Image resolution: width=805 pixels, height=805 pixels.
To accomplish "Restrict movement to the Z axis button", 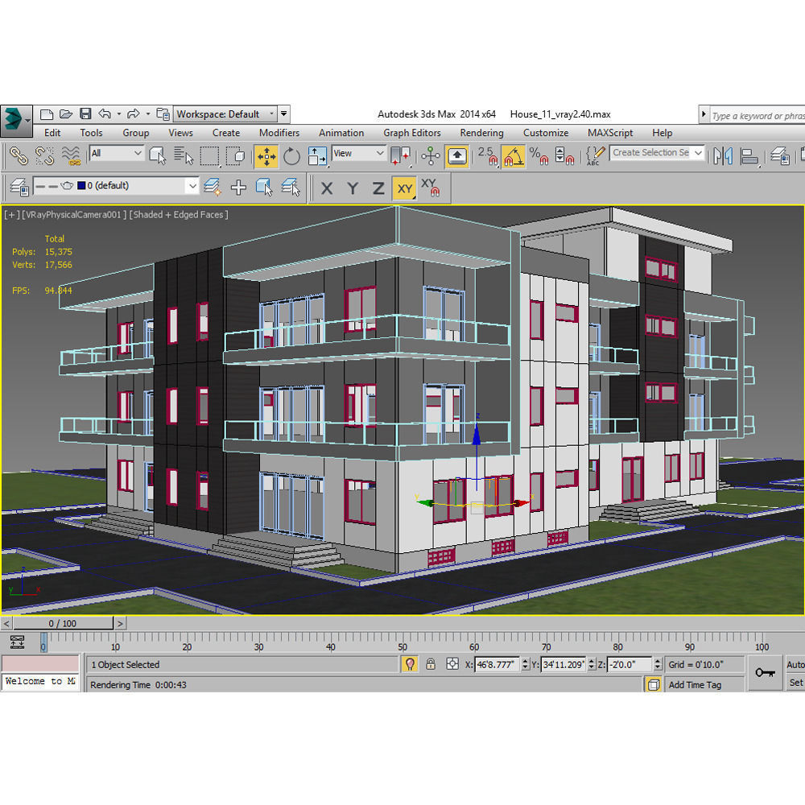I will (378, 188).
